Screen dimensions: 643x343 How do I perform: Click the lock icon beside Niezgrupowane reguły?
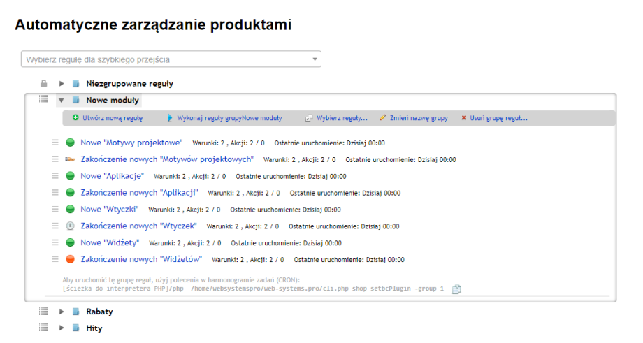click(x=43, y=84)
